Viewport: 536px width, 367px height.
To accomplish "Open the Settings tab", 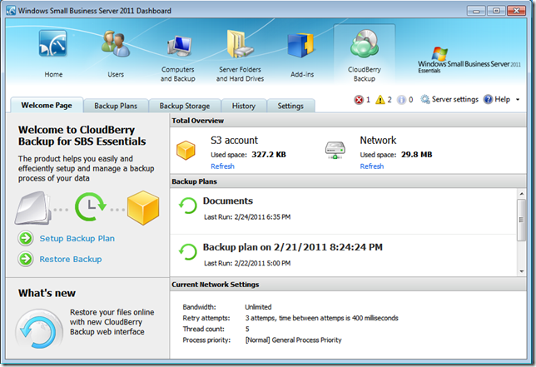I will [290, 106].
